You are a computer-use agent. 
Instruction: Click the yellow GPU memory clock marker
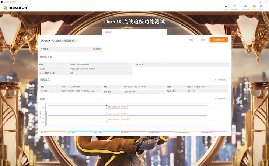107,121
